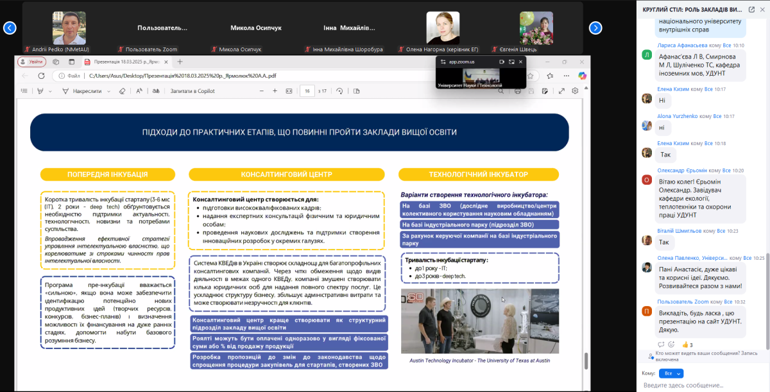Zoom in the PDF with plus
770x392 pixels.
coord(275,91)
